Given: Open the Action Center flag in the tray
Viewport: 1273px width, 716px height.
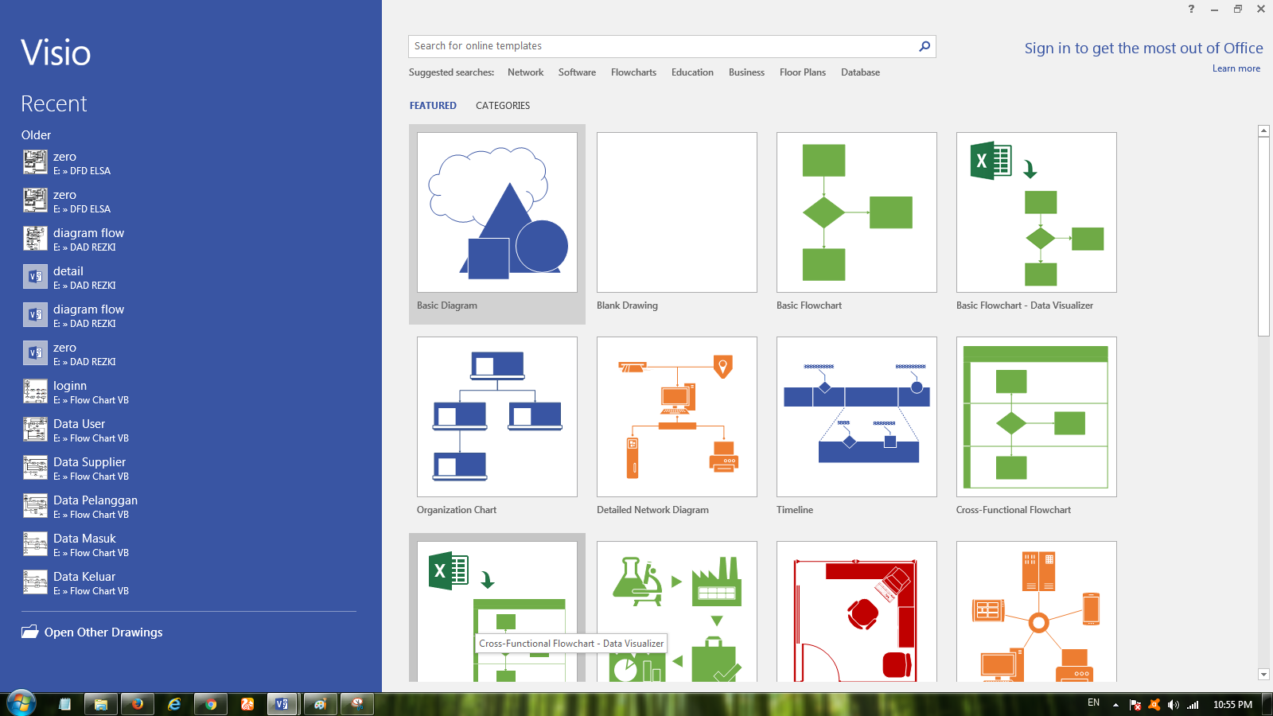Looking at the screenshot, I should (1135, 705).
